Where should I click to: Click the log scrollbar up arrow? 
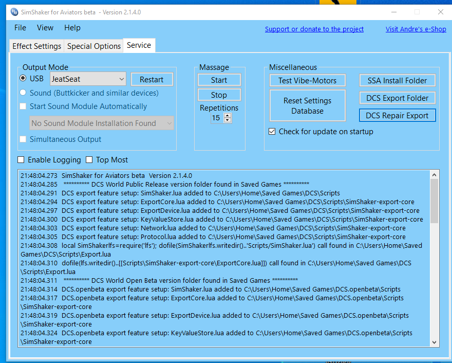pos(435,175)
